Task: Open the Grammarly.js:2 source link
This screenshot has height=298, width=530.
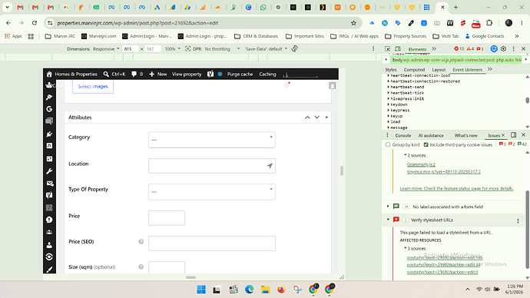Action: [421, 164]
